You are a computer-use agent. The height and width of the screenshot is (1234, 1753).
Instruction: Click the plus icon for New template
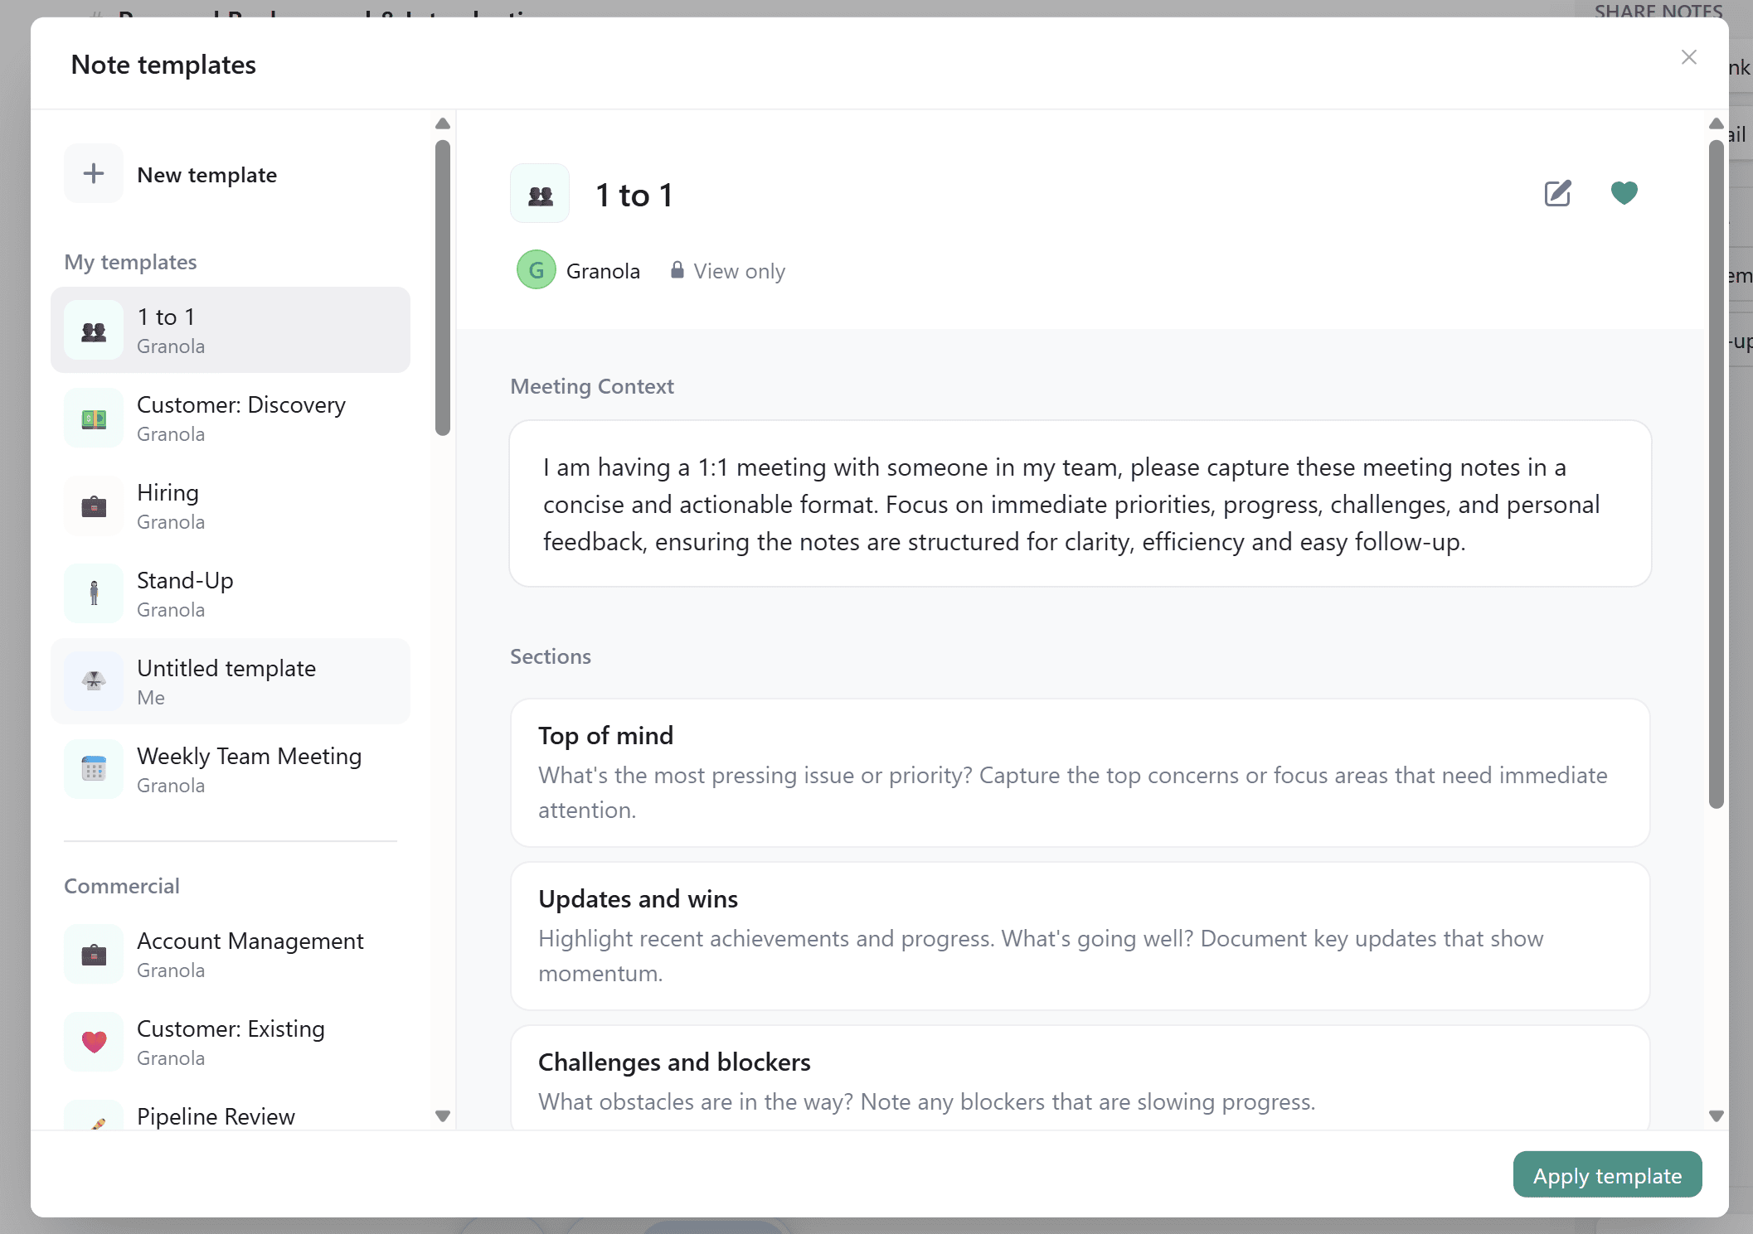tap(94, 174)
